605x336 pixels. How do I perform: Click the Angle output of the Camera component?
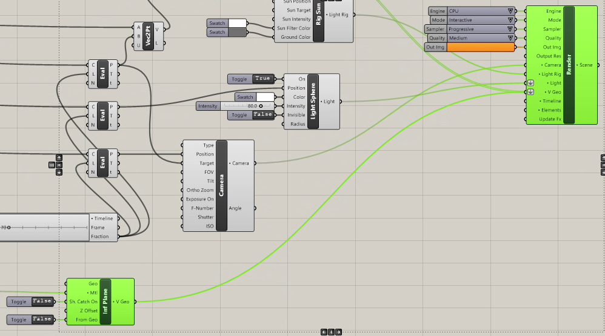pyautogui.click(x=235, y=208)
